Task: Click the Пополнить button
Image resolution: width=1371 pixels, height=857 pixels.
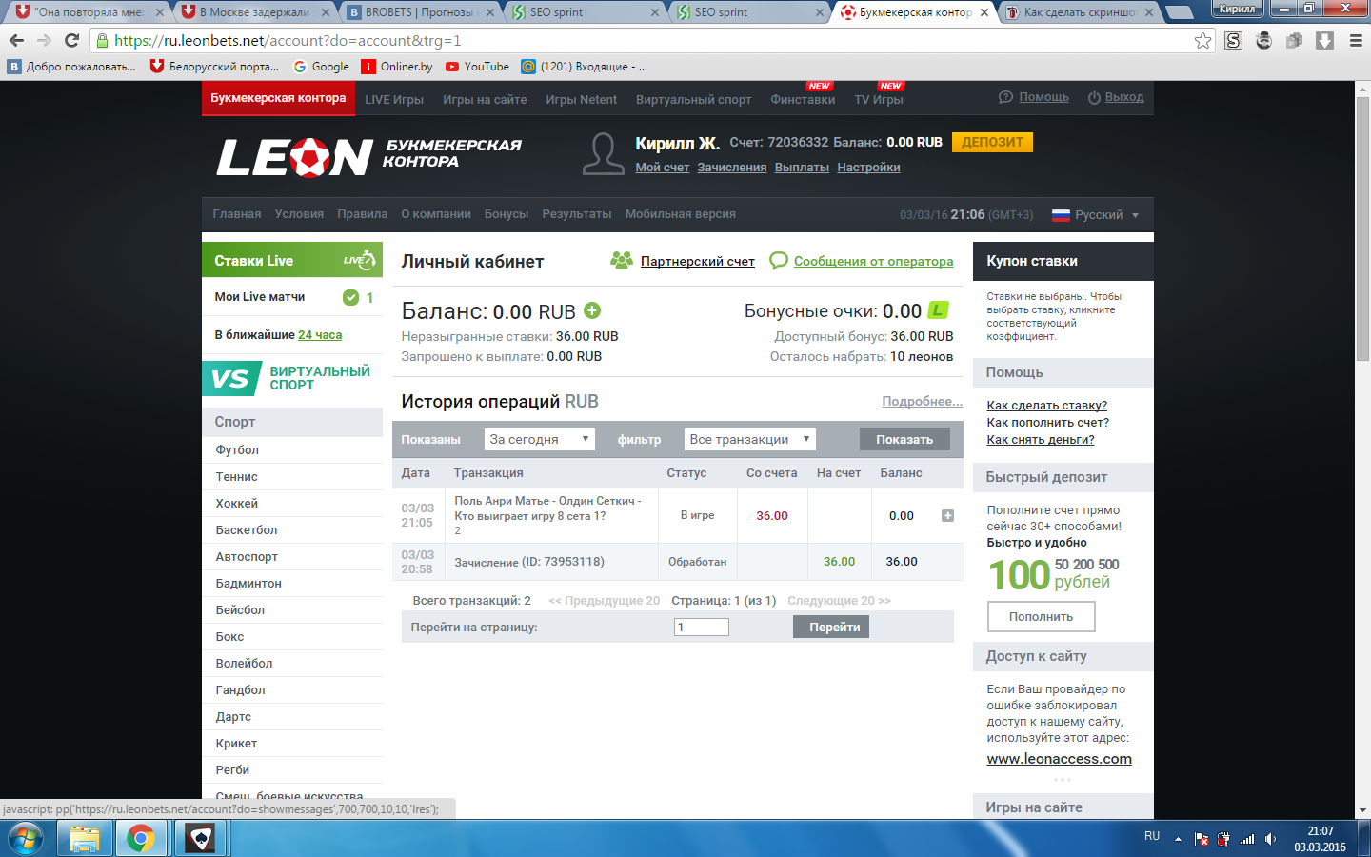Action: 1041,616
